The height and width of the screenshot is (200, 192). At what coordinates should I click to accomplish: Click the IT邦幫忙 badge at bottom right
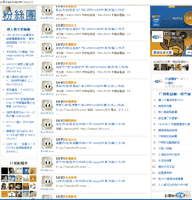[x=183, y=195]
